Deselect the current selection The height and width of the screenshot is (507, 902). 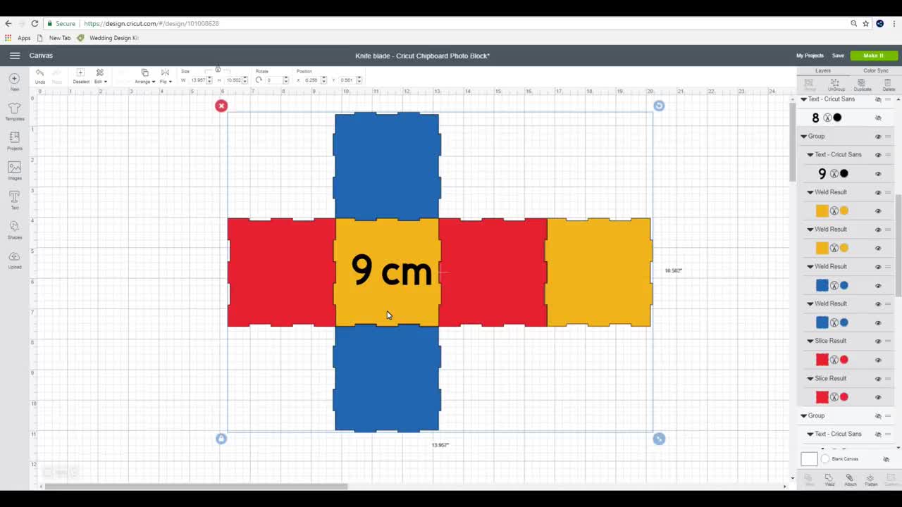click(x=80, y=75)
